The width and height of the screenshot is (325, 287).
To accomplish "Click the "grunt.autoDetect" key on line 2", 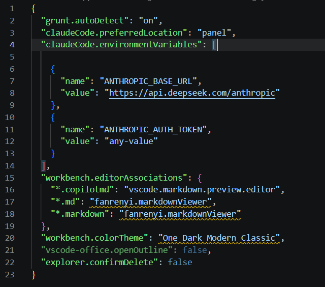I will pos(85,21).
